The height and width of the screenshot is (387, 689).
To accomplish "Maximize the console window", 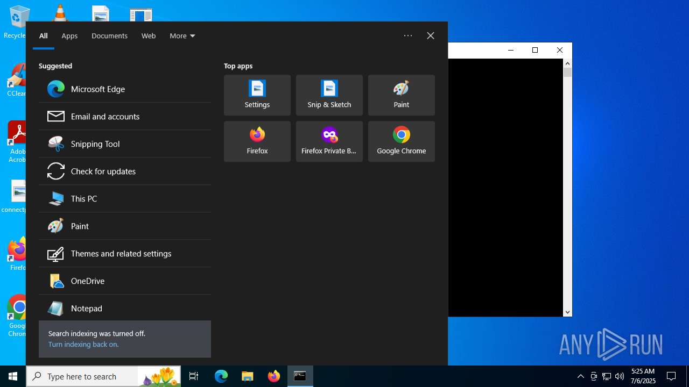I will pyautogui.click(x=535, y=50).
